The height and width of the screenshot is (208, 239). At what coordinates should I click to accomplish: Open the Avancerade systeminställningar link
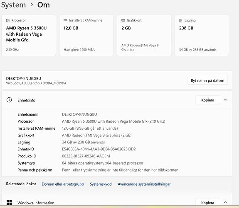[x=144, y=184]
